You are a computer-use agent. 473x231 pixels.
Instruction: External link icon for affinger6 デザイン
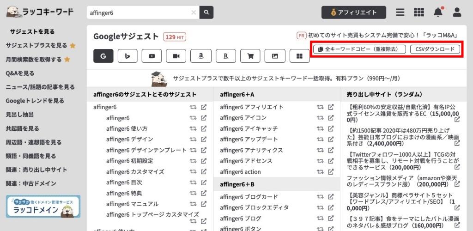(204, 139)
